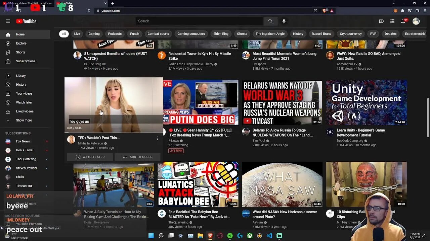Open the Windows Start button

[151, 236]
